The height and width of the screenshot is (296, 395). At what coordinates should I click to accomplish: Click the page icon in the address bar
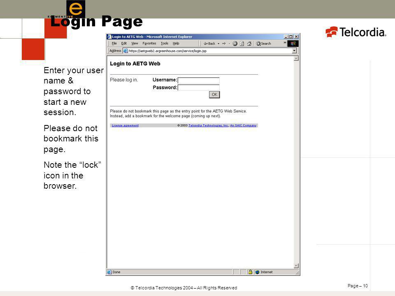coord(126,51)
